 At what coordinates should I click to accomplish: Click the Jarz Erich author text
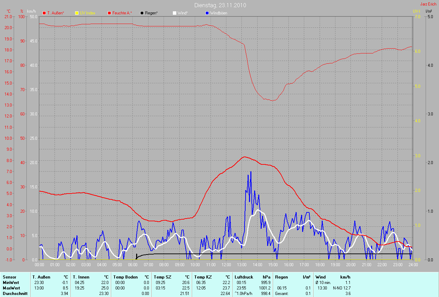[428, 4]
